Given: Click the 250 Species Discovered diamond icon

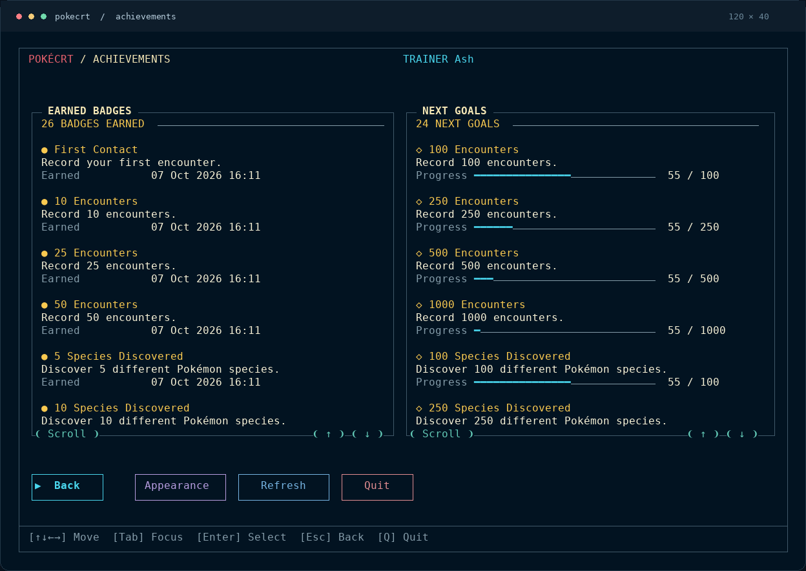Looking at the screenshot, I should tap(419, 408).
